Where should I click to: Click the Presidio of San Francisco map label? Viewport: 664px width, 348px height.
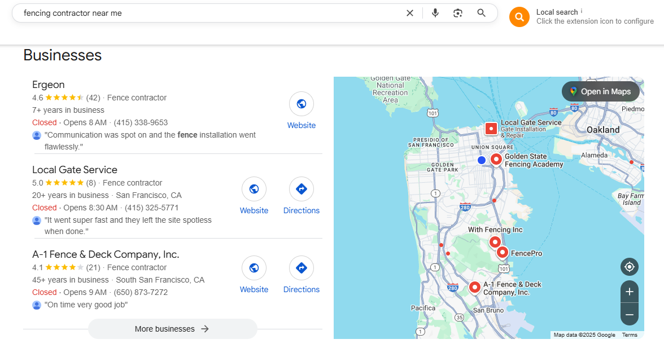coord(431,143)
